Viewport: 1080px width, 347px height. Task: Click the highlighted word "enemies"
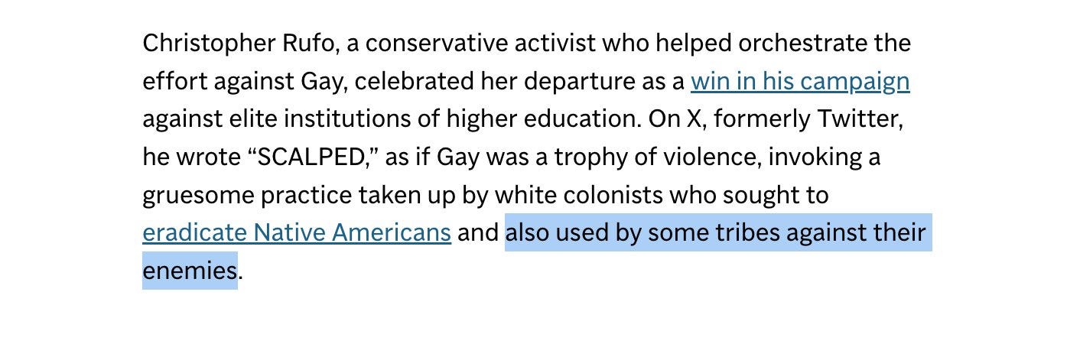[x=190, y=271]
